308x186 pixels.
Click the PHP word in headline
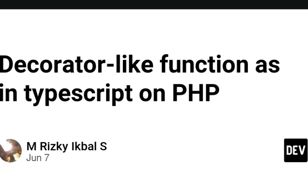196,93
